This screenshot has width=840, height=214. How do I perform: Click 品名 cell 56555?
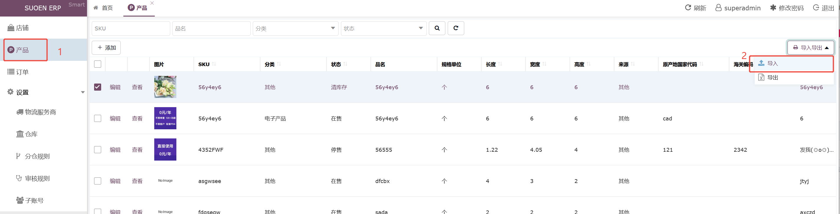(384, 150)
